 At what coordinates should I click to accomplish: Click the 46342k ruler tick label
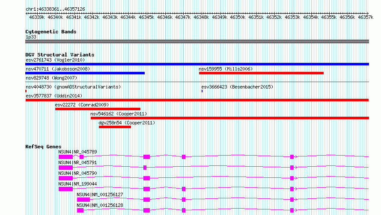92,18
